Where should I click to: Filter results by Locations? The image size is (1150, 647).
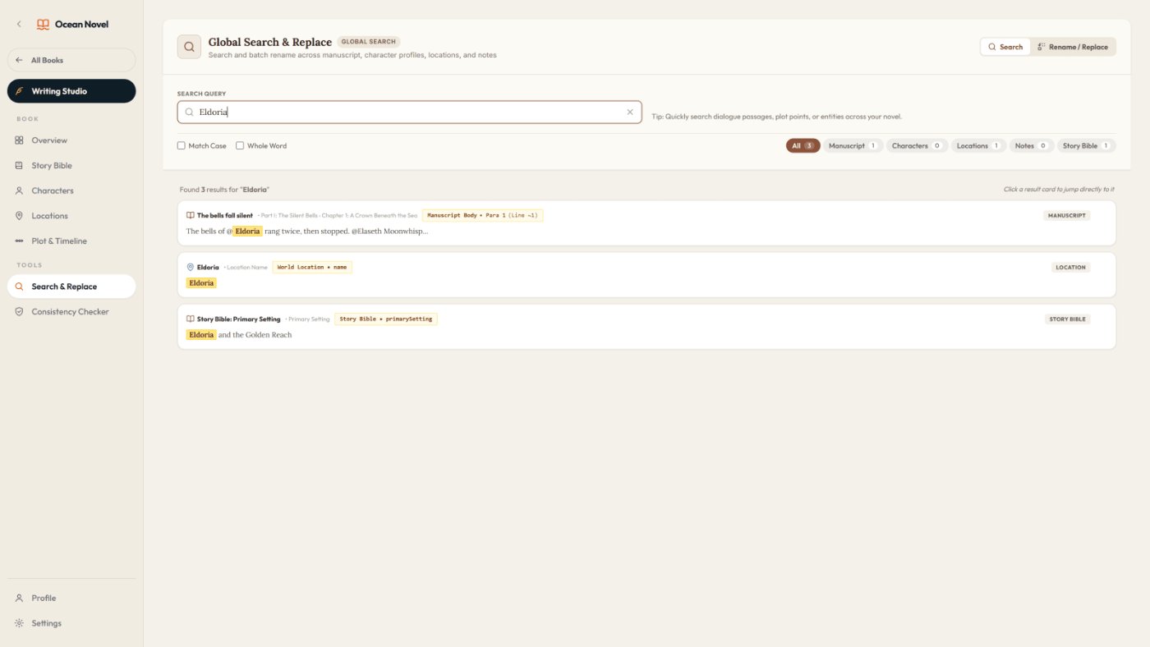click(x=978, y=146)
